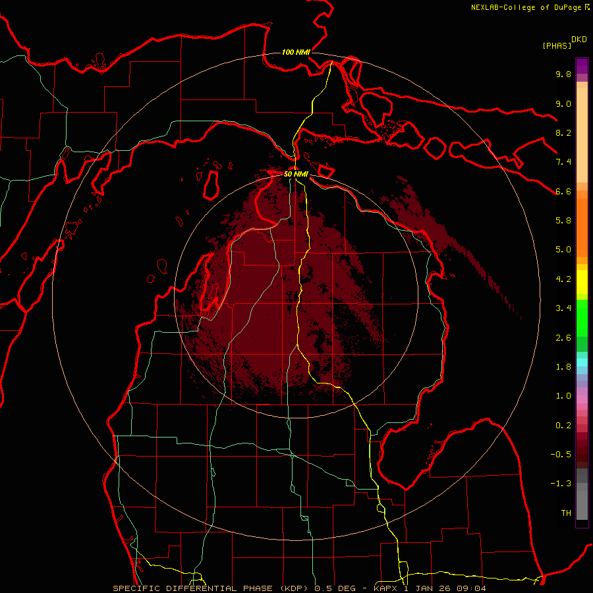This screenshot has height=593, width=593.
Task: Pick the cyan color bar segment
Action: 582,362
